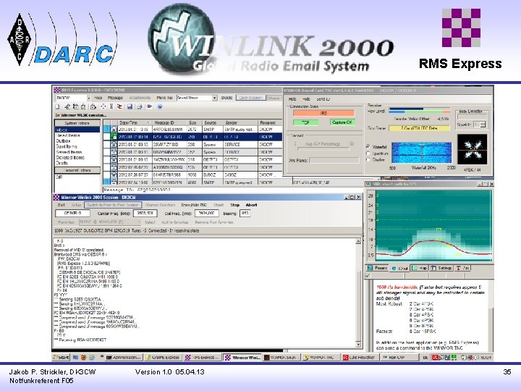Click the Internet Explorer icon in quick launch
521x391 pixels.
[x=91, y=358]
